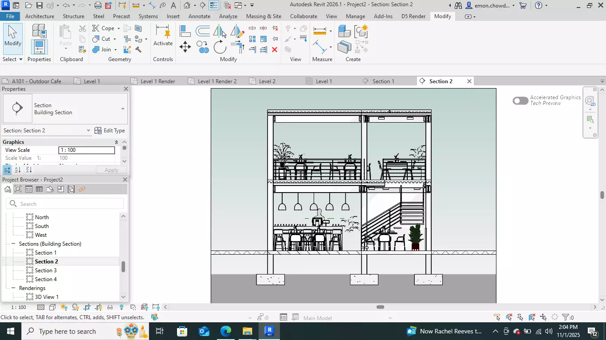The width and height of the screenshot is (606, 340).
Task: Switch to the Section 1 view tab
Action: click(383, 81)
